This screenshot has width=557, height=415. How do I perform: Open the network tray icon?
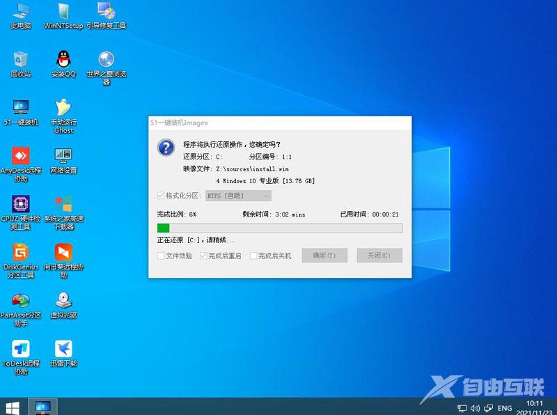click(489, 409)
